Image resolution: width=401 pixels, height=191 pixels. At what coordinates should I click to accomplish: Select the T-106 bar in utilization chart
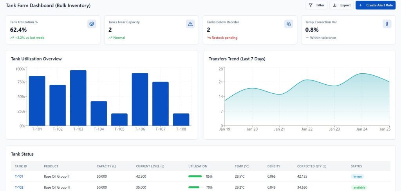pos(140,99)
